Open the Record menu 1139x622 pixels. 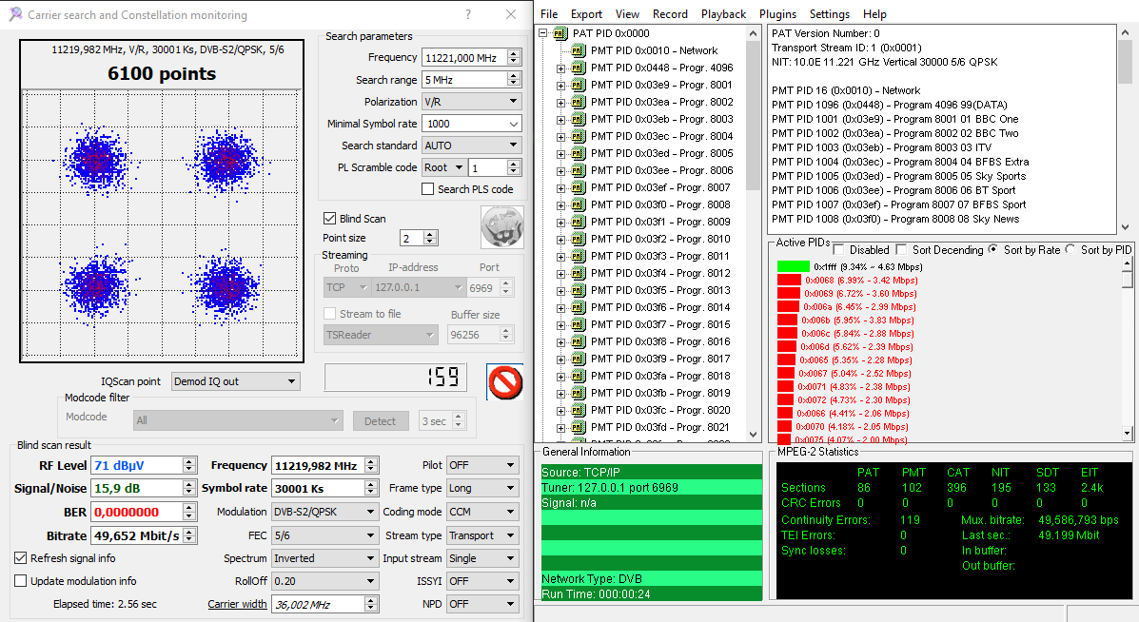[x=670, y=14]
